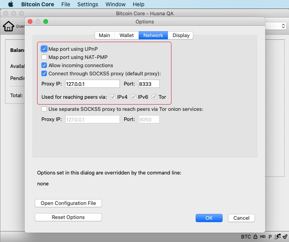Open the Window menu
This screenshot has height=242, width=289.
[116, 4]
